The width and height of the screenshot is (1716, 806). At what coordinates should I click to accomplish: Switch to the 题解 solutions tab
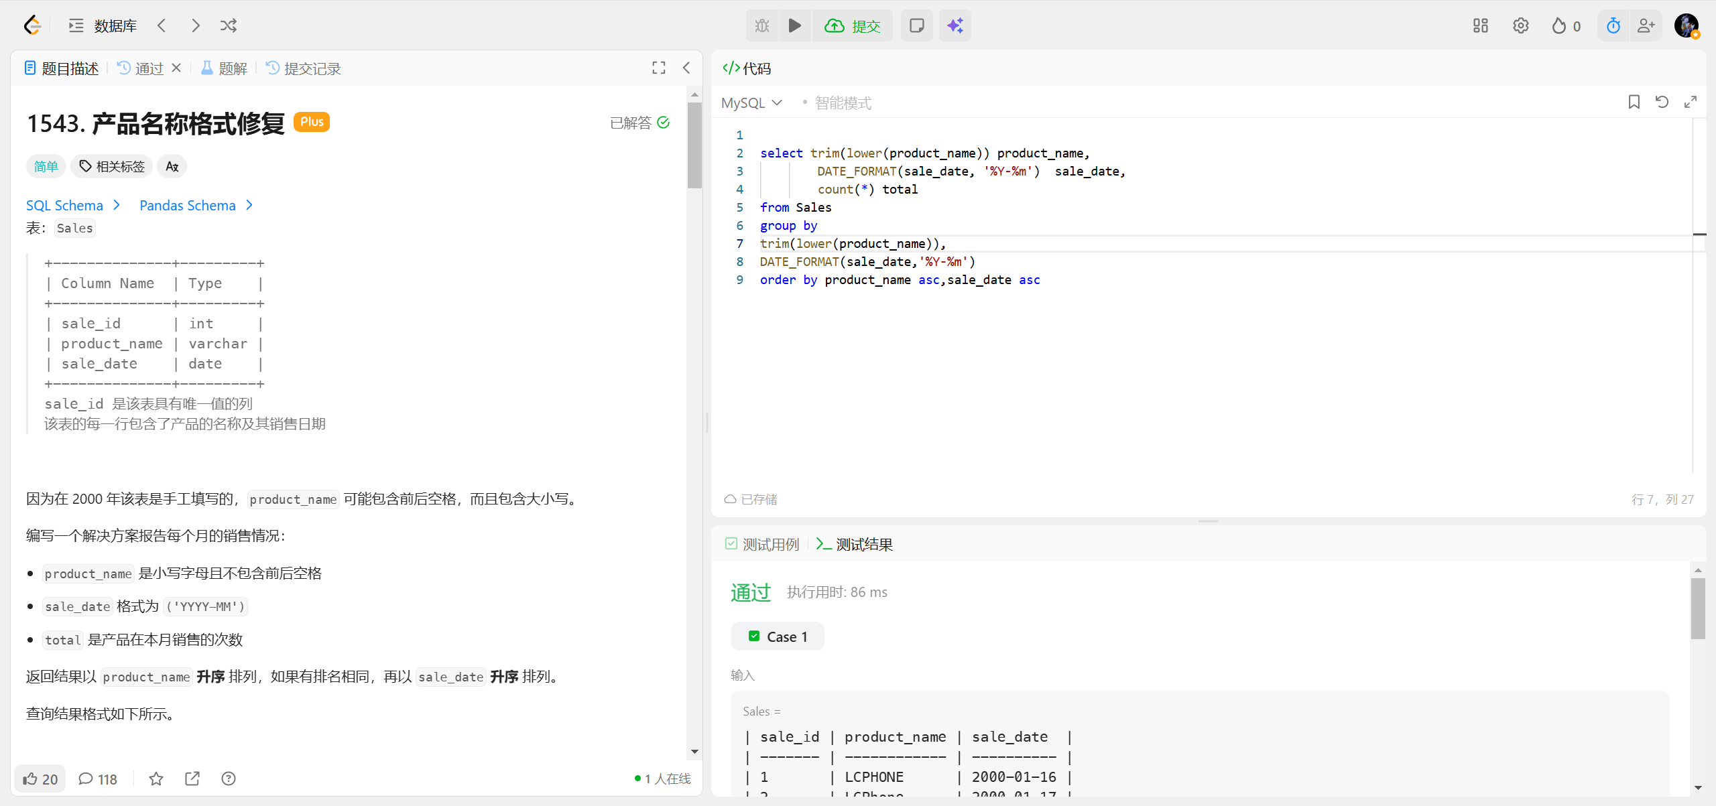tap(225, 68)
